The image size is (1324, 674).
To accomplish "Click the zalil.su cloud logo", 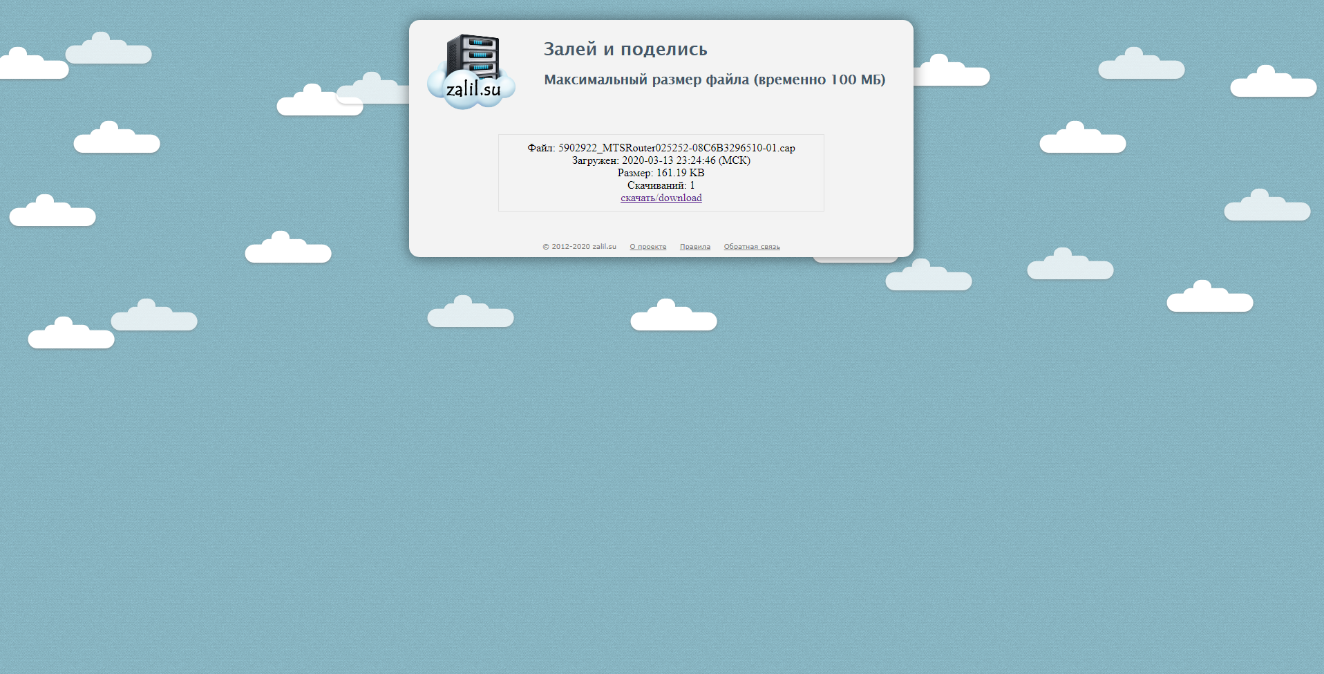I will [x=472, y=90].
